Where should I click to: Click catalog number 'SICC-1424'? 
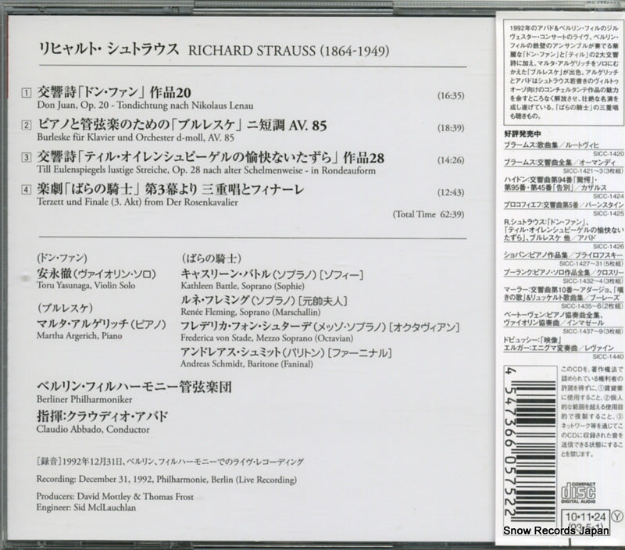609,197
